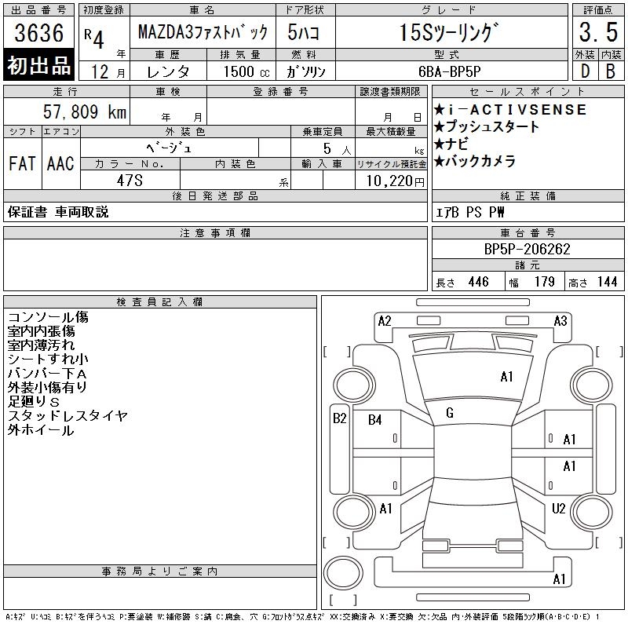
Task: Open the AAC air conditioner field
Action: pos(60,163)
